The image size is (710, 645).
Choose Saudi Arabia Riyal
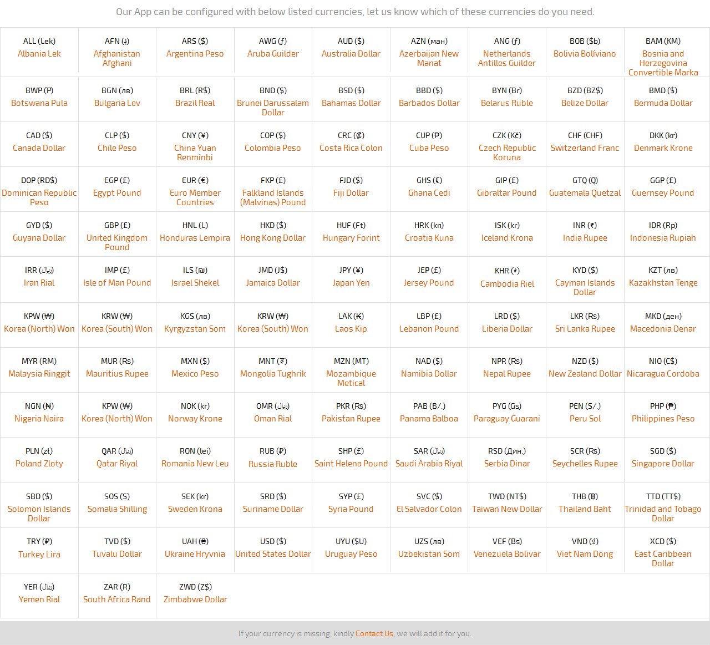click(x=429, y=464)
